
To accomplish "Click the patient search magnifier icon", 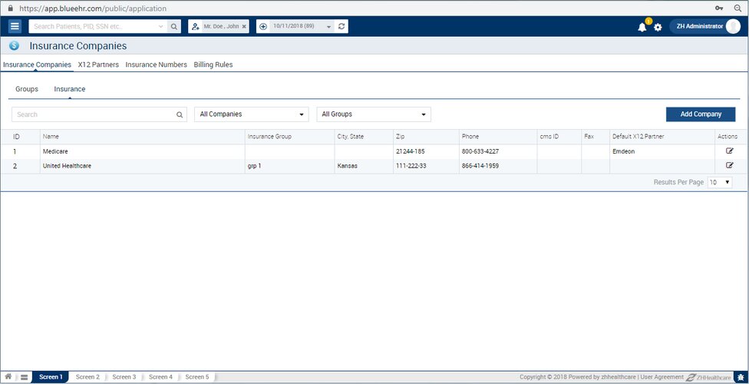I will pyautogui.click(x=174, y=26).
